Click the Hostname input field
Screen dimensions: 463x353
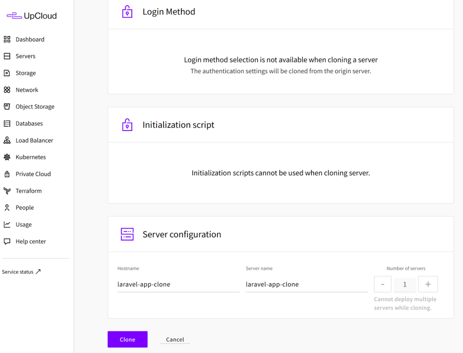pos(178,284)
